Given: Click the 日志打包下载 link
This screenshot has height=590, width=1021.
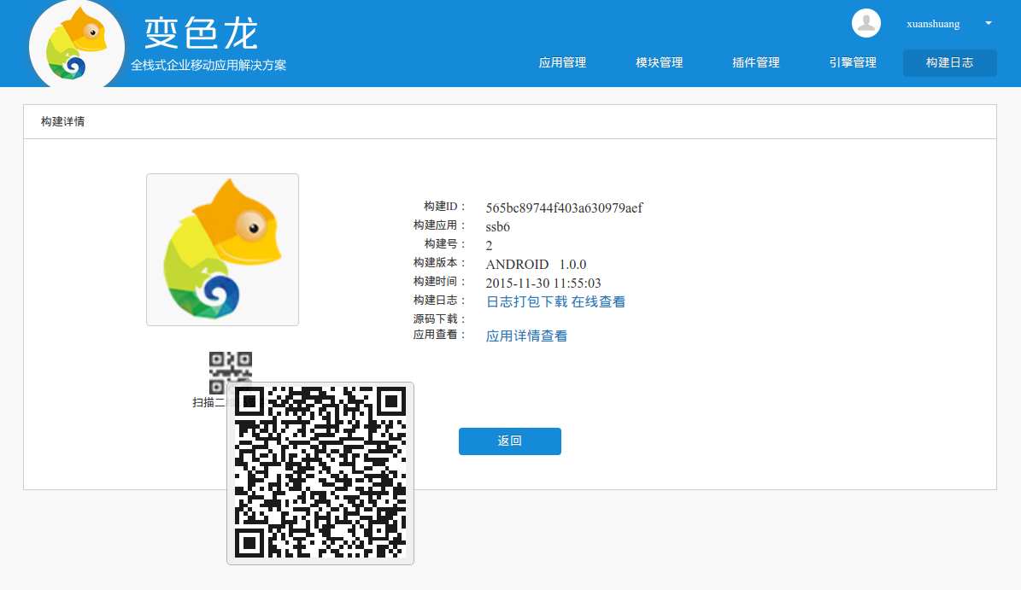Looking at the screenshot, I should point(527,301).
